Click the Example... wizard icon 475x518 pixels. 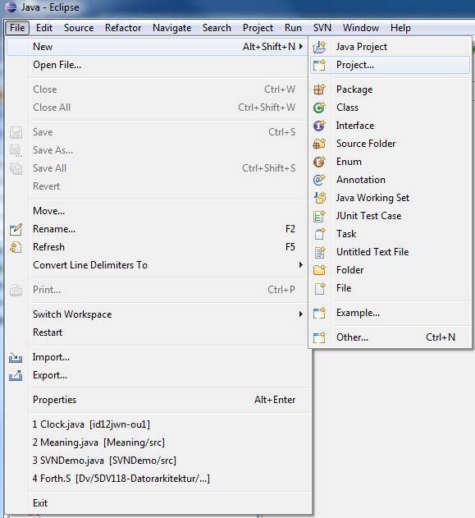click(x=319, y=313)
